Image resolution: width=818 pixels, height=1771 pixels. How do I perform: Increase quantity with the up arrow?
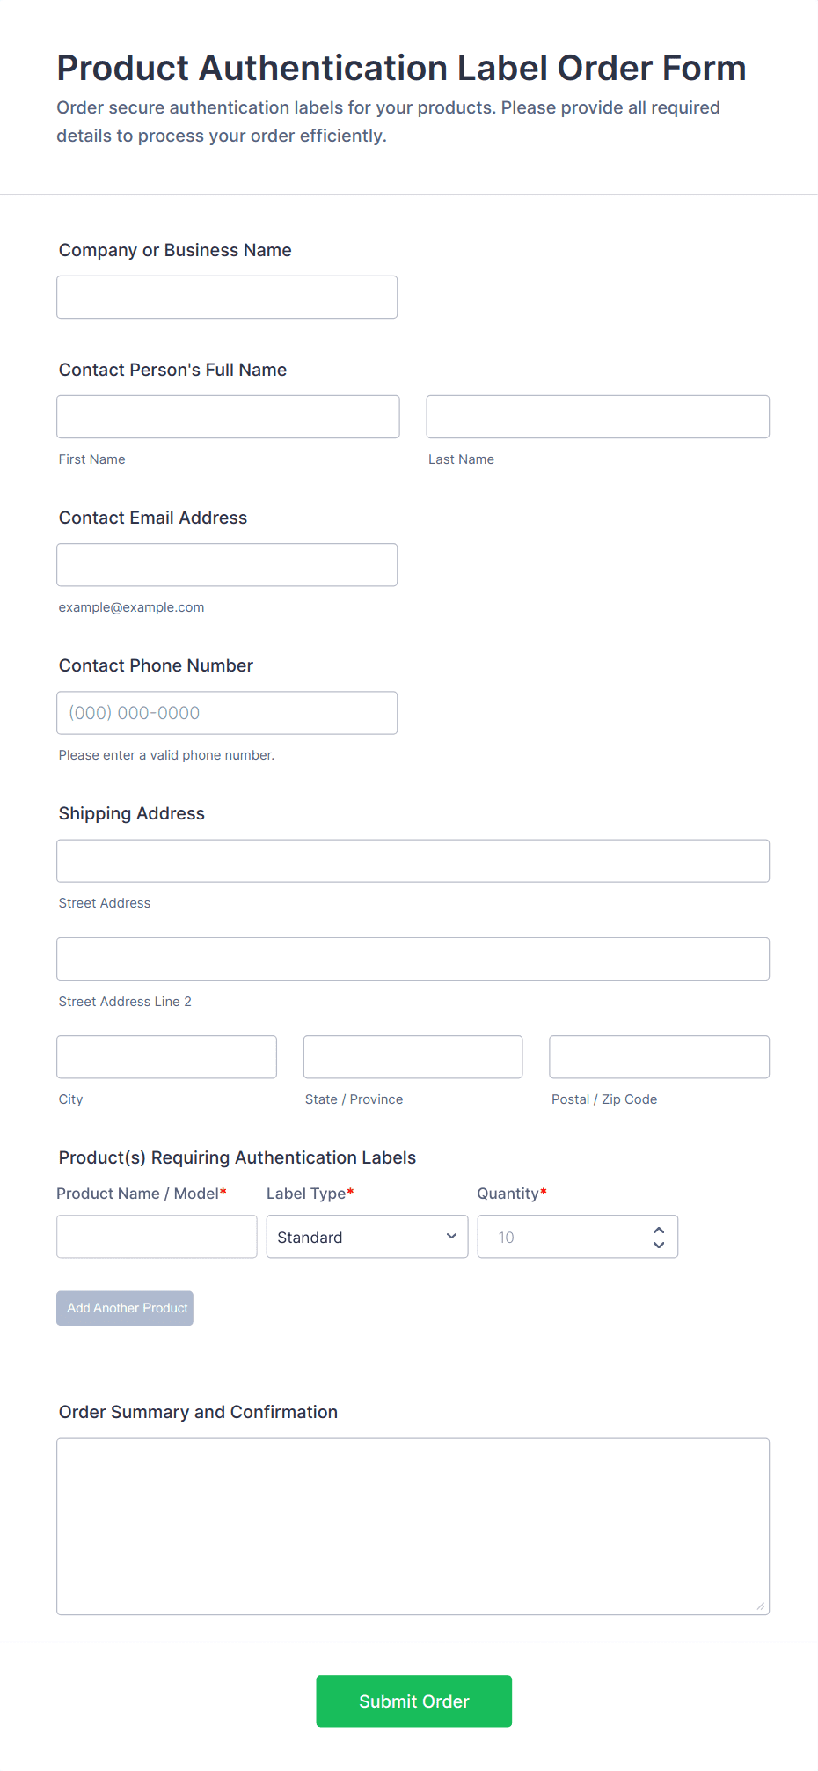(x=659, y=1230)
